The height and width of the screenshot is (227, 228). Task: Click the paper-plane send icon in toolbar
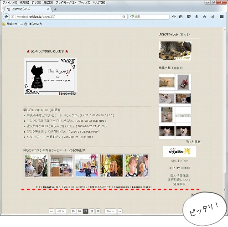tap(212, 17)
